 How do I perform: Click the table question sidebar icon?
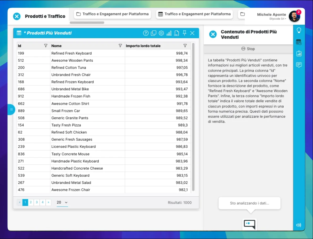click(x=299, y=42)
